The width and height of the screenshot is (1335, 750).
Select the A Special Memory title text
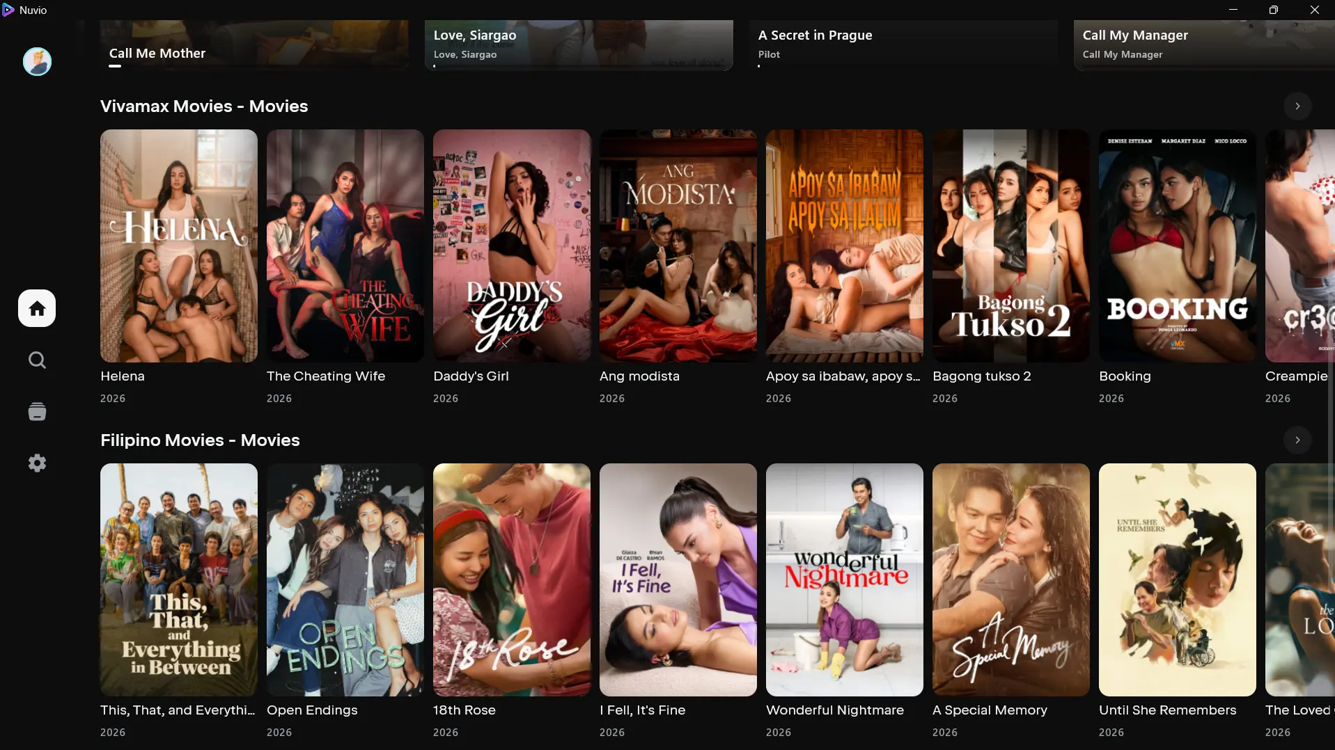[x=990, y=710]
